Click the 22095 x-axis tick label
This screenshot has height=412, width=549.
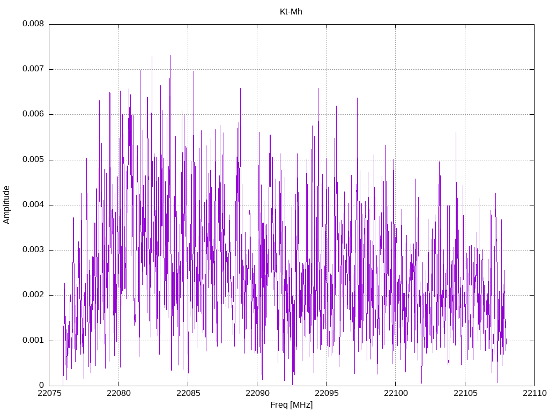pyautogui.click(x=327, y=393)
